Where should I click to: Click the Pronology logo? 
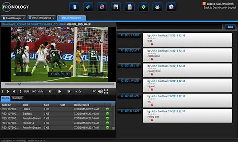[15, 7]
